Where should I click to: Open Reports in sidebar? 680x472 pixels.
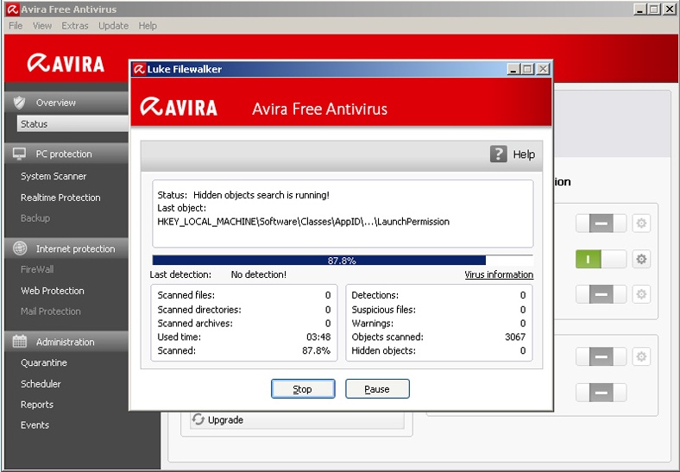coord(37,405)
